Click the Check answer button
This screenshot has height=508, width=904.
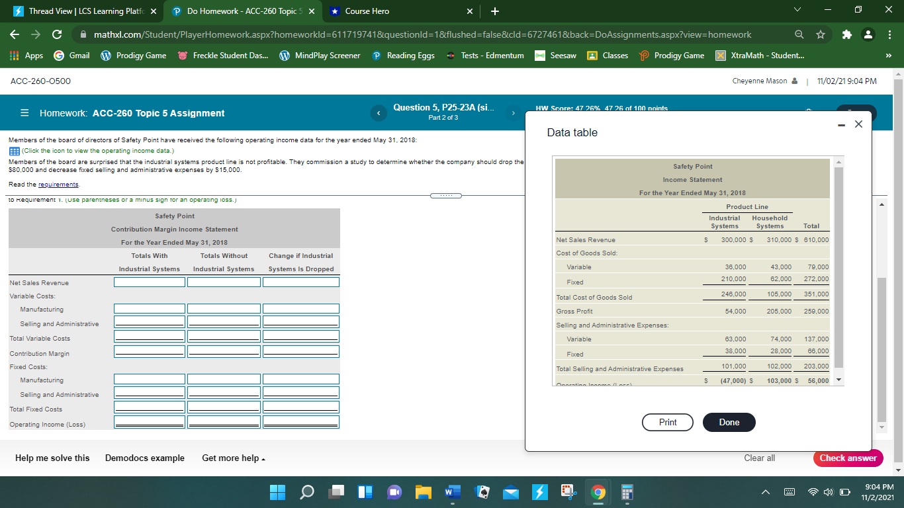pyautogui.click(x=848, y=458)
